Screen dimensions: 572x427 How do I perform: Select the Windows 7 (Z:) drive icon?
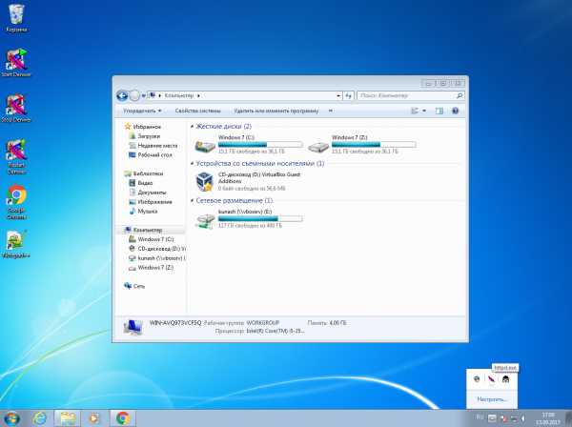318,146
